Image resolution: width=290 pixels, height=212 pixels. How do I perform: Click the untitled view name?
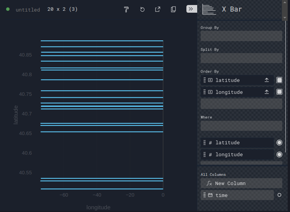click(x=28, y=10)
